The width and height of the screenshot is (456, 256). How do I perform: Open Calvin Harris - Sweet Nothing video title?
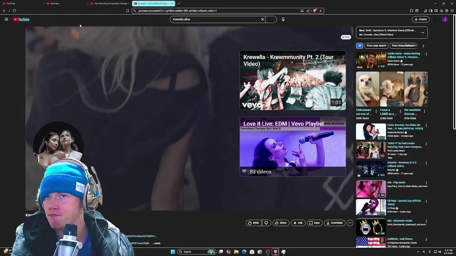(404, 55)
